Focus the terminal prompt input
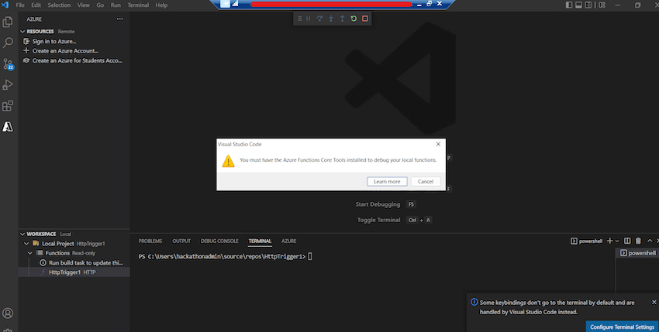Screen dimensions: 659x332 (310, 256)
